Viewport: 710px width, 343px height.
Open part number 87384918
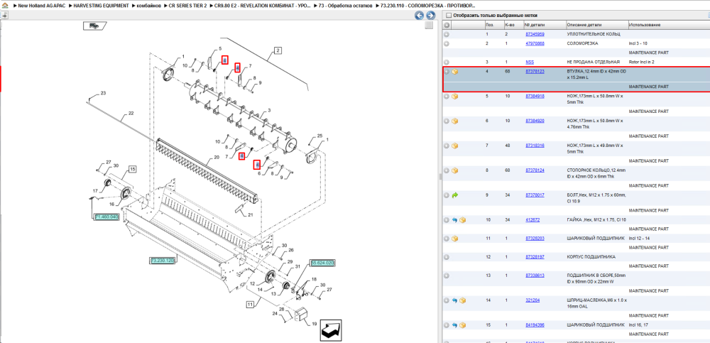coord(535,96)
